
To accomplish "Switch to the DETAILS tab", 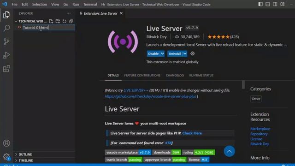I will (x=113, y=75).
